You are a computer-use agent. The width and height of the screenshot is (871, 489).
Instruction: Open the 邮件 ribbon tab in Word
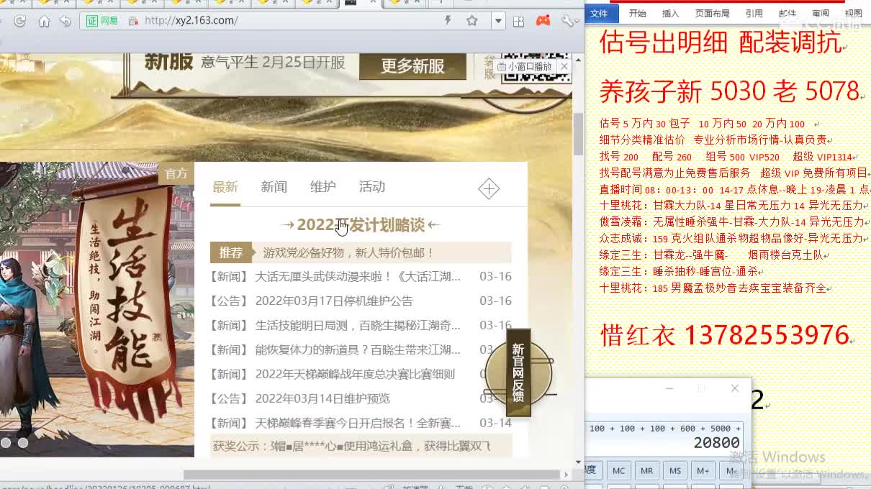[x=787, y=13]
